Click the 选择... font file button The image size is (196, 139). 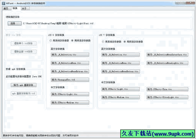pos(14,23)
